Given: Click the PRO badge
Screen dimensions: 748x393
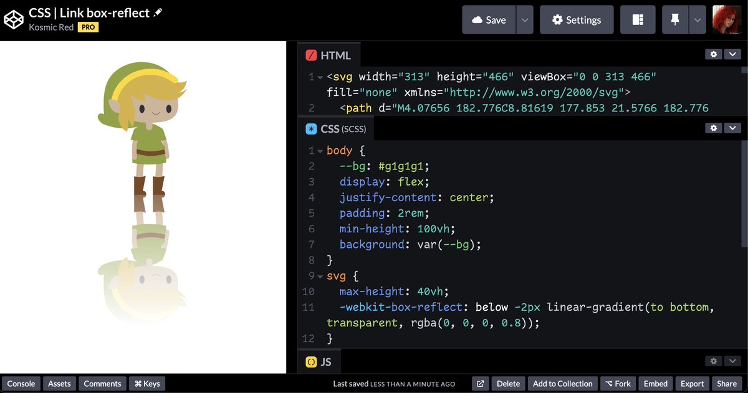Looking at the screenshot, I should pos(88,27).
